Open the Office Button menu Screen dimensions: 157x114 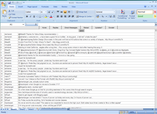(3, 4)
